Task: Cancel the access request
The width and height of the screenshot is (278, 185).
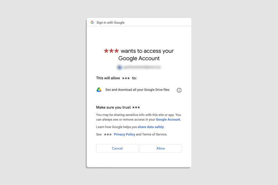Action: (x=117, y=148)
